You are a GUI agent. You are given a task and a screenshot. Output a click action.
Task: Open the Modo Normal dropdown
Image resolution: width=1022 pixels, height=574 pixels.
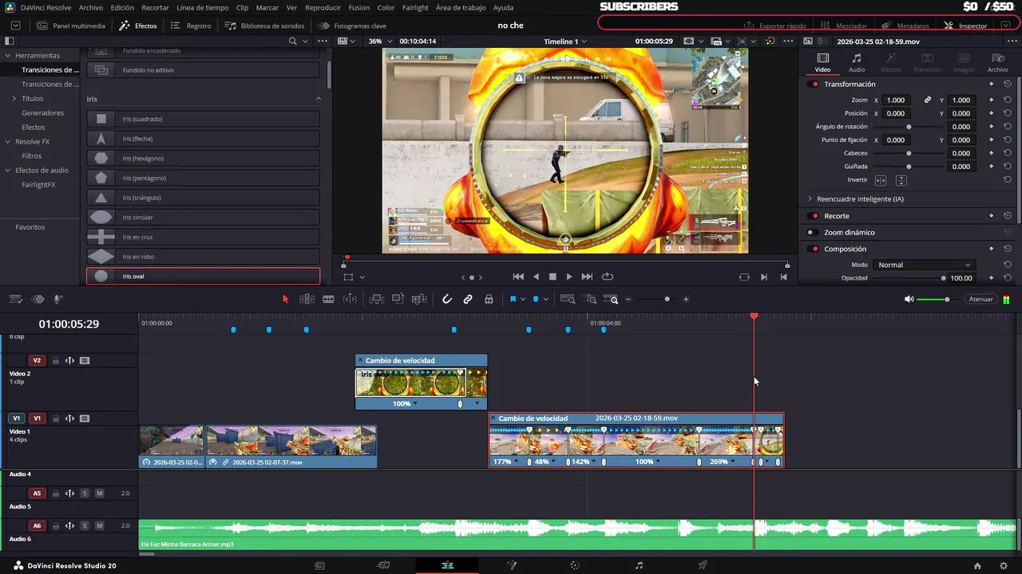tap(923, 265)
